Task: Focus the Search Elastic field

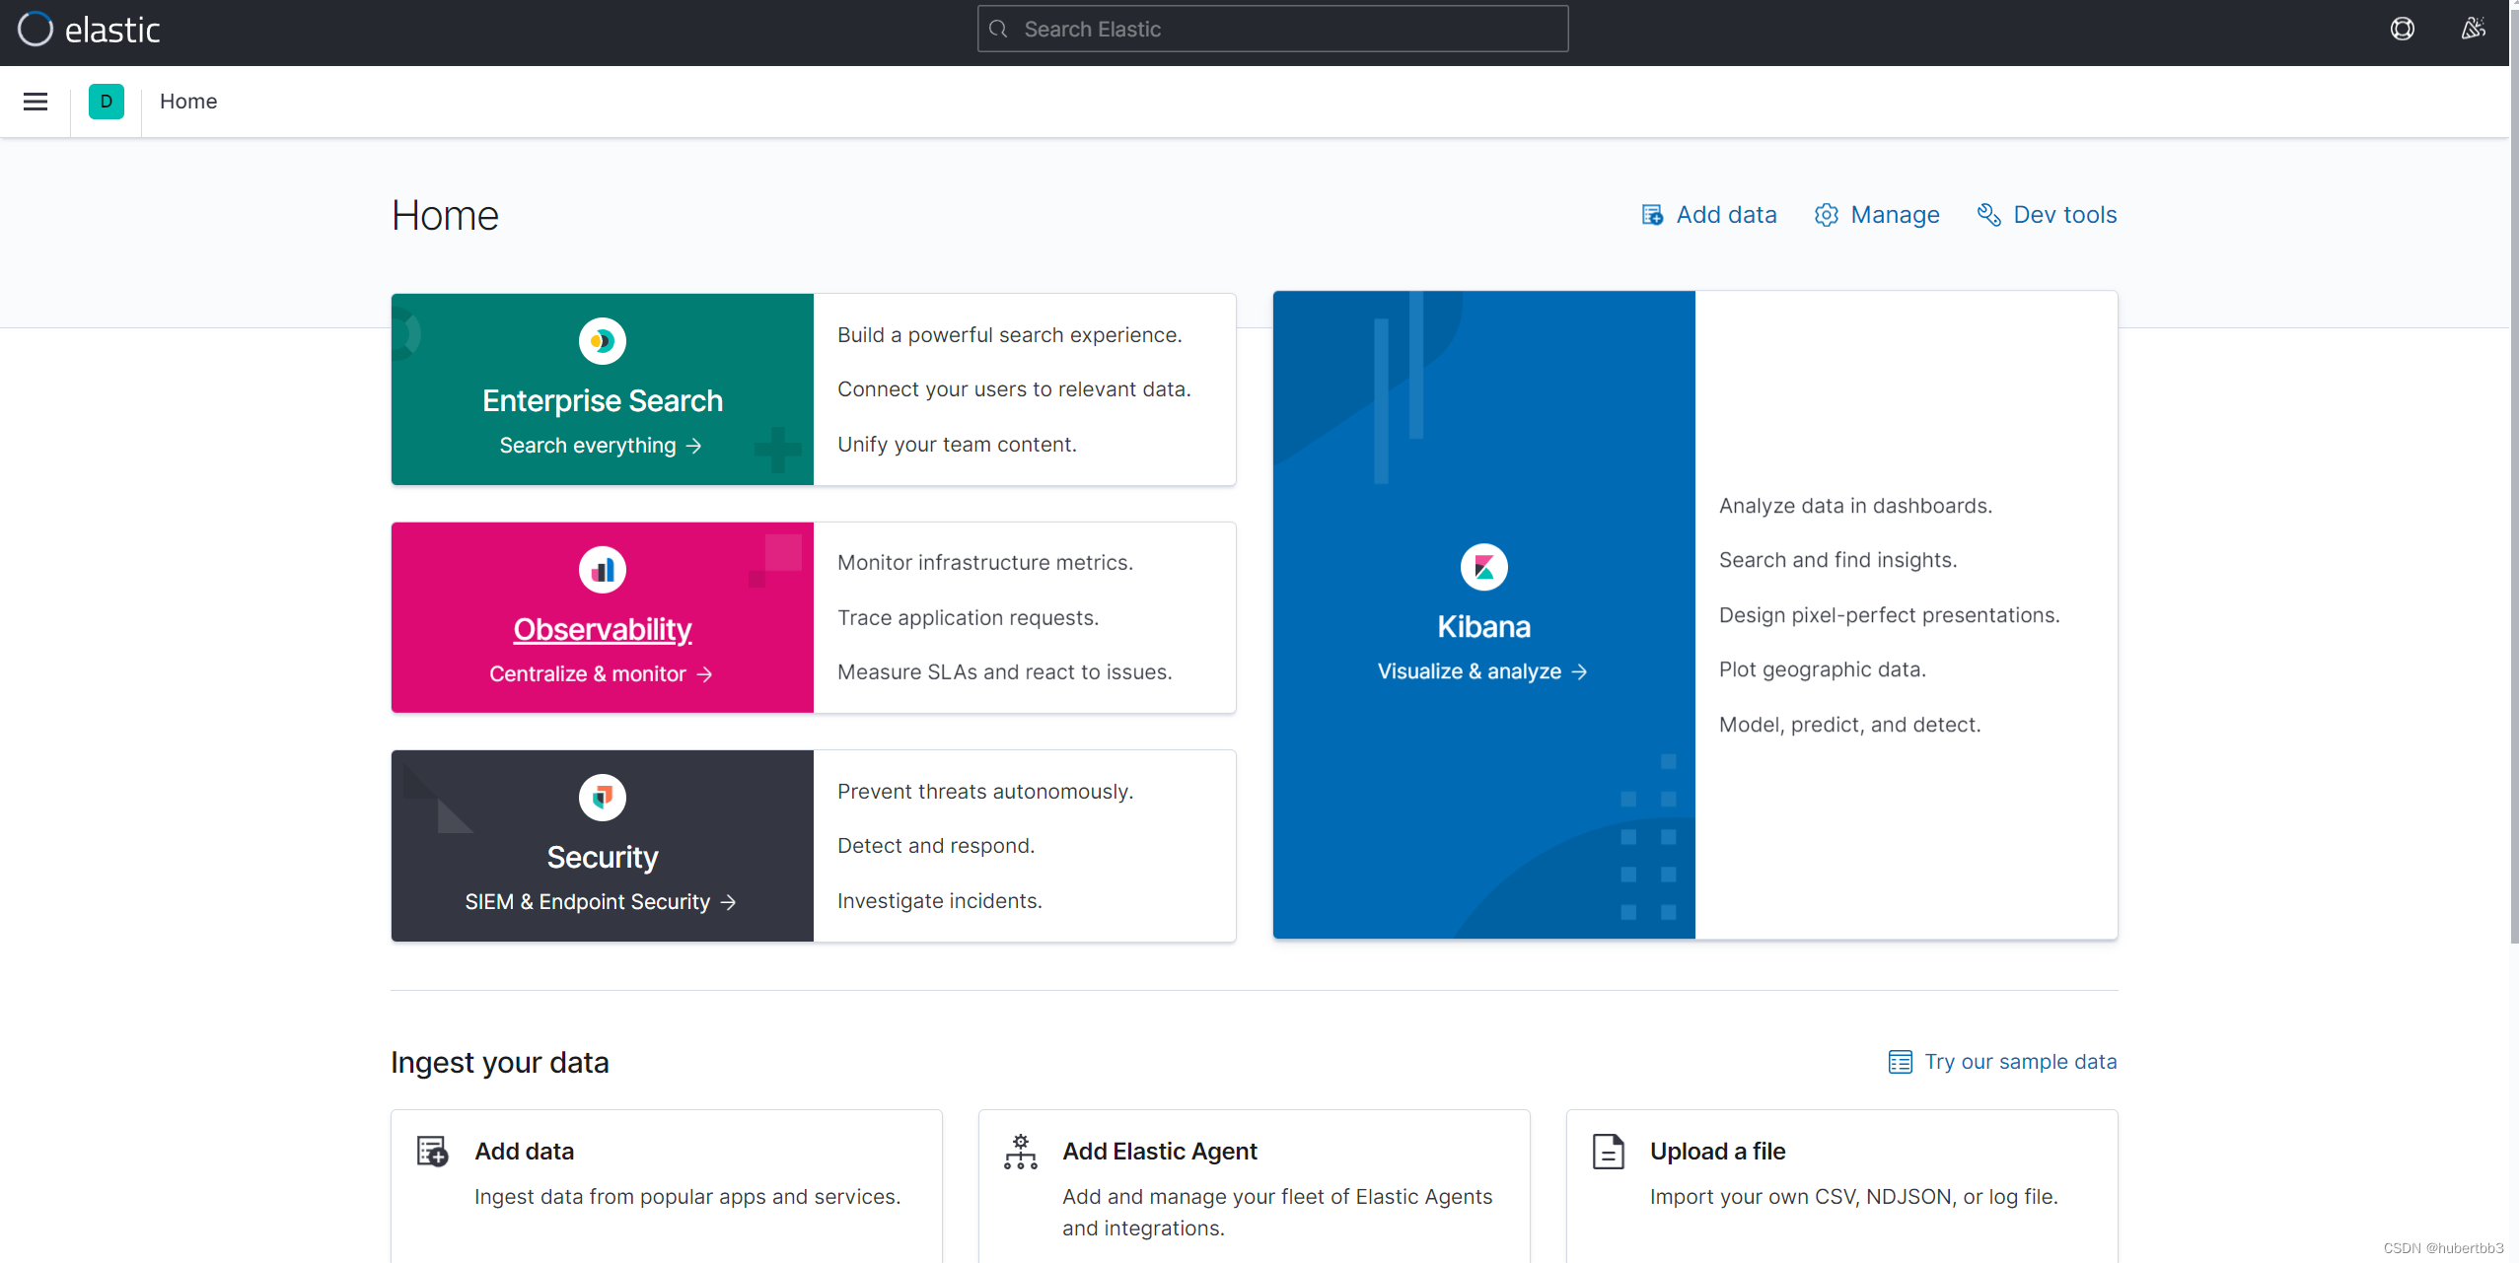Action: point(1272,30)
